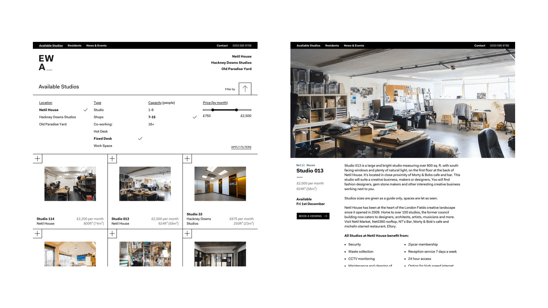Click the plus icon on Studio 114
548x308 pixels.
point(37,159)
